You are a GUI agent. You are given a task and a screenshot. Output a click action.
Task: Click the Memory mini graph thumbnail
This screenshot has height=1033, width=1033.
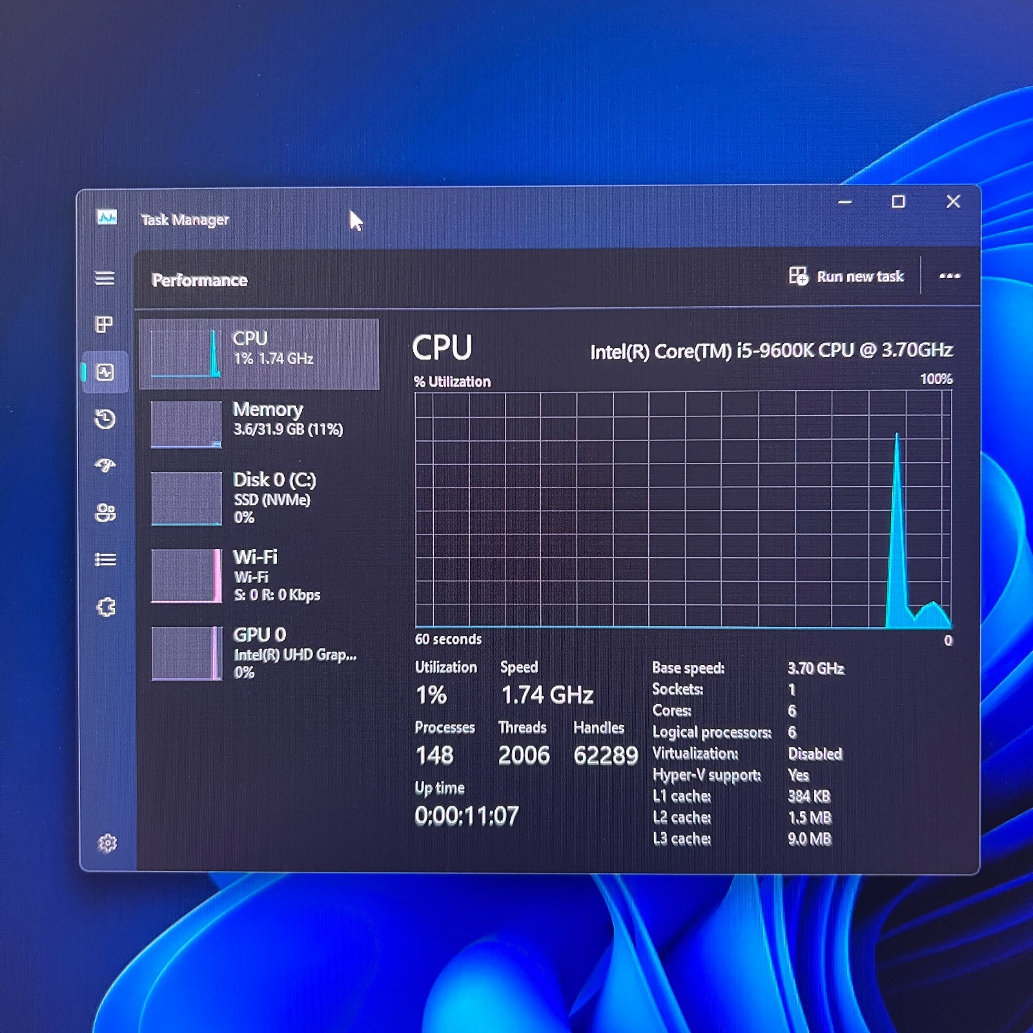pos(187,424)
